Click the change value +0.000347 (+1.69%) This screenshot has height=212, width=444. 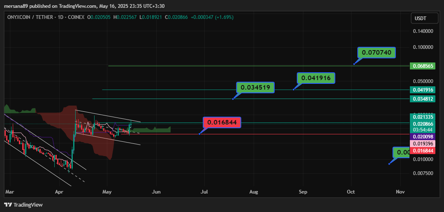click(212, 17)
